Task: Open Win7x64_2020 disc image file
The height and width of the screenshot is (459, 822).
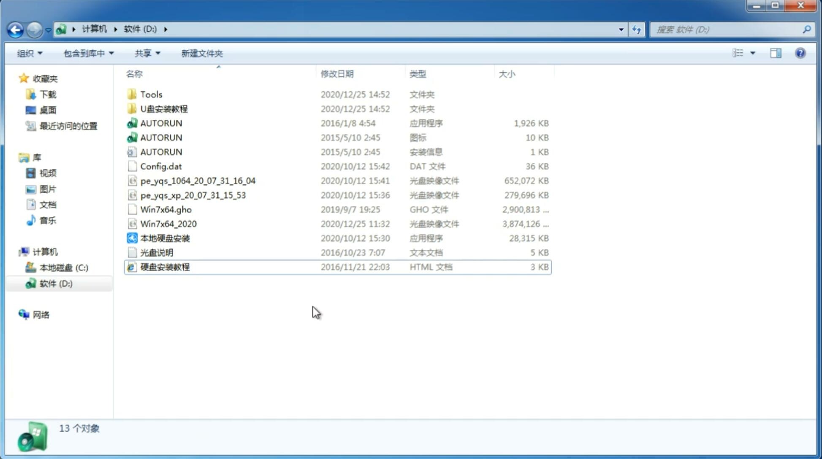Action: point(168,223)
